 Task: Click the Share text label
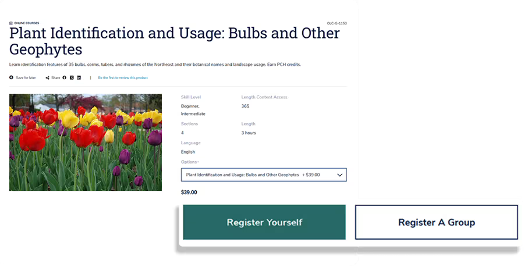pyautogui.click(x=55, y=77)
